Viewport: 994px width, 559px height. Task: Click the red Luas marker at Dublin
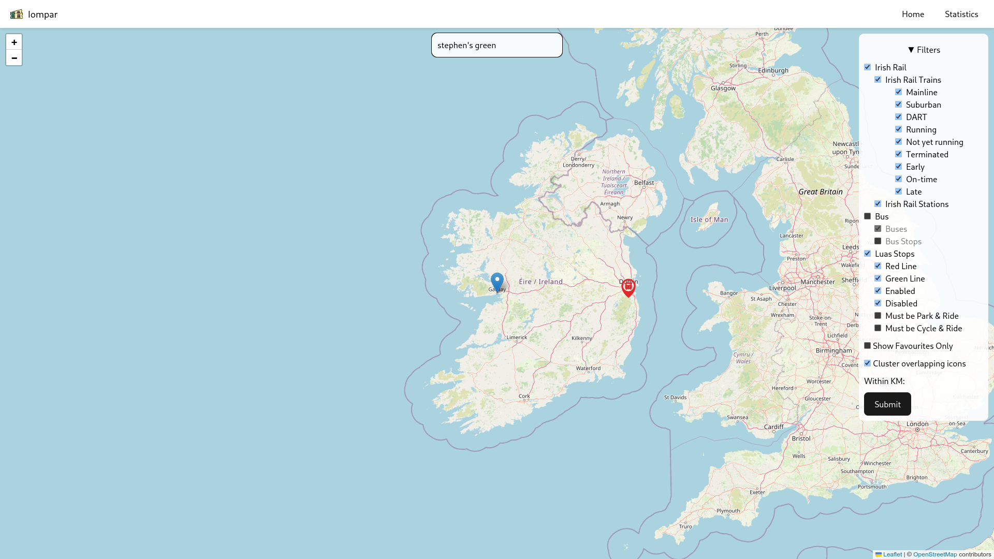pyautogui.click(x=628, y=288)
